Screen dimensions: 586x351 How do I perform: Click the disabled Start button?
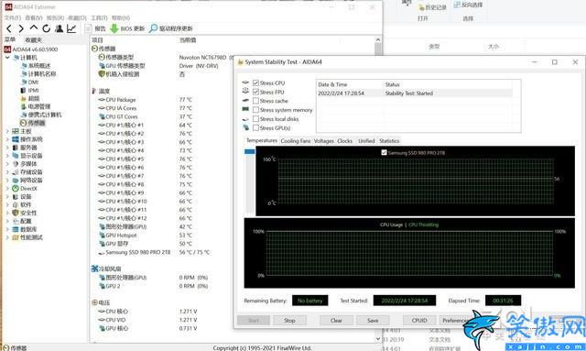pos(254,321)
